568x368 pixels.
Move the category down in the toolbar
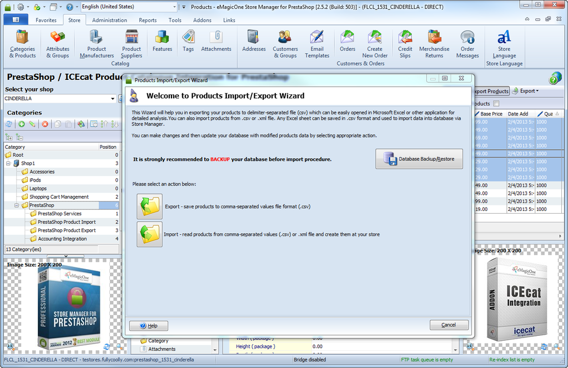click(x=115, y=124)
